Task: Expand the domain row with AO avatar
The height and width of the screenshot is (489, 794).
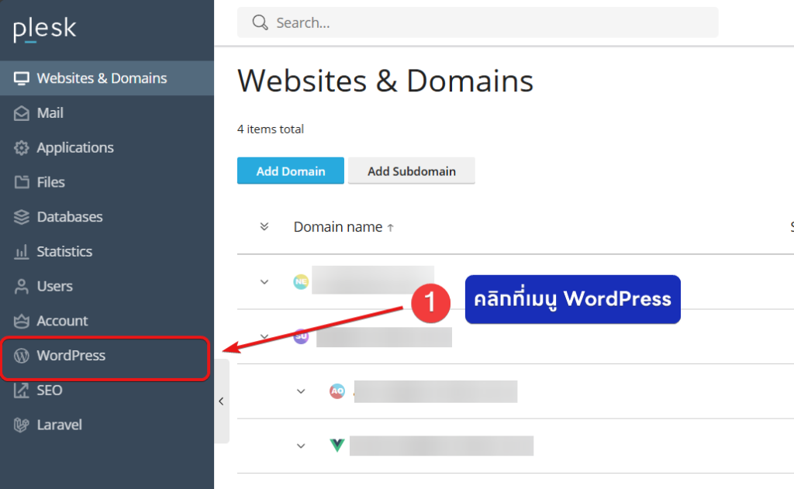Action: [x=302, y=391]
